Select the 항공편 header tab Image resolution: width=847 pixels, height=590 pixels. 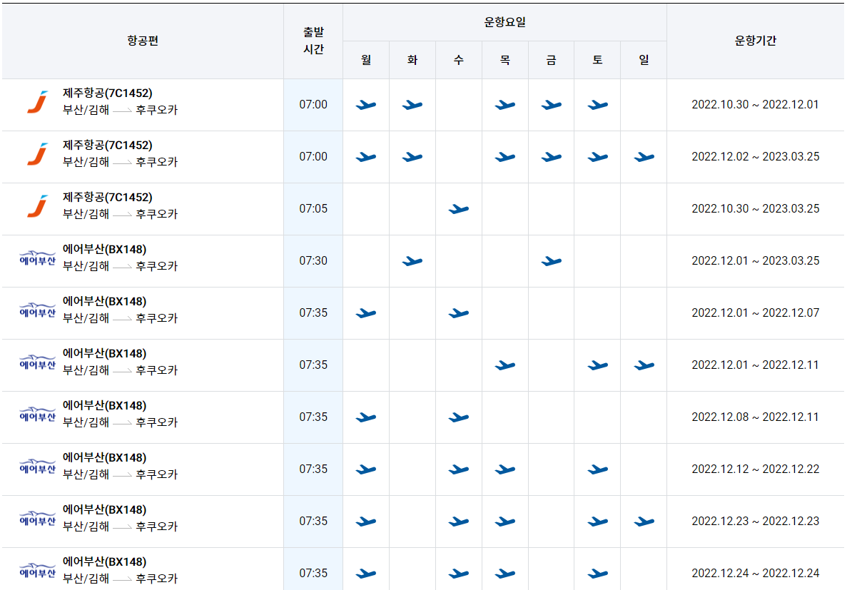click(143, 41)
